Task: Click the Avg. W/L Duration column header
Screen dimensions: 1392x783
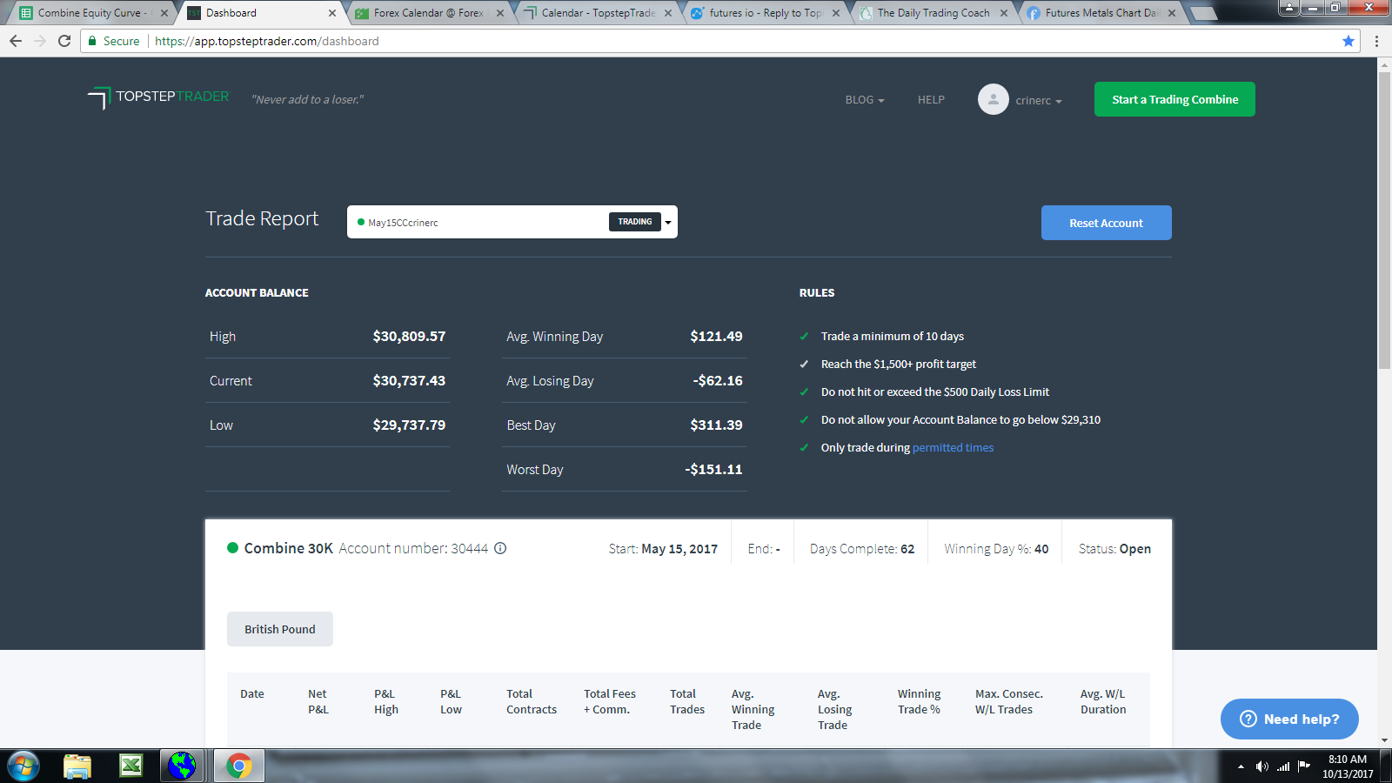Action: pos(1103,702)
